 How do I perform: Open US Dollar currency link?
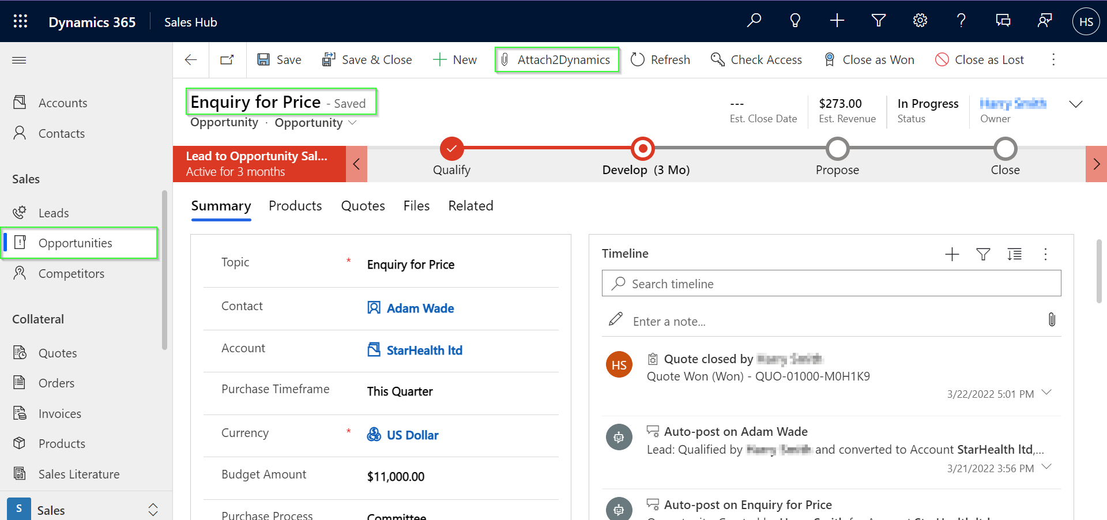click(x=412, y=435)
